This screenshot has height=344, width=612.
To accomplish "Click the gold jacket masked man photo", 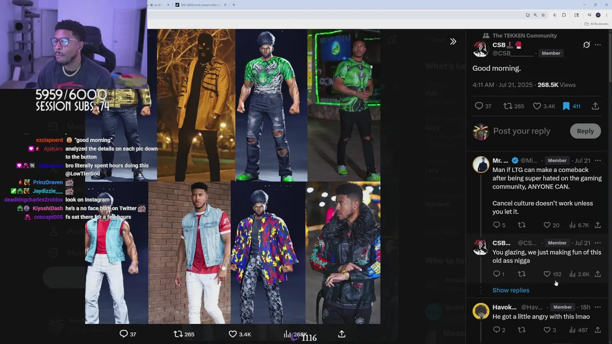I will 196,105.
